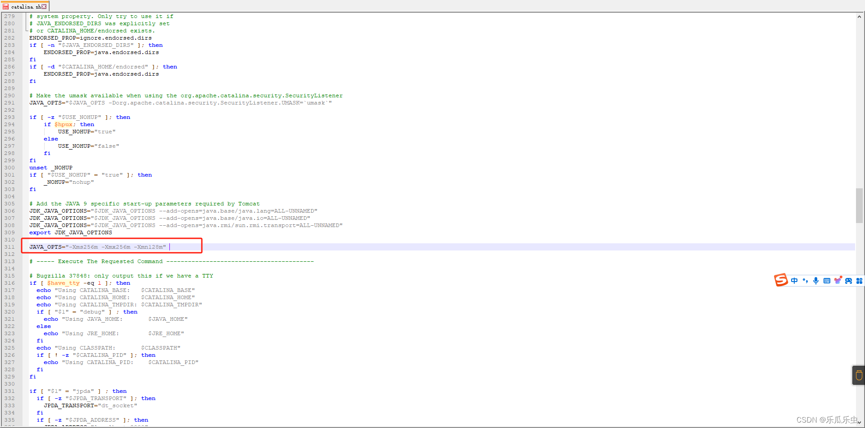Open the IME toolbox grid icon
Viewport: 865px width, 428px height.
pyautogui.click(x=859, y=281)
